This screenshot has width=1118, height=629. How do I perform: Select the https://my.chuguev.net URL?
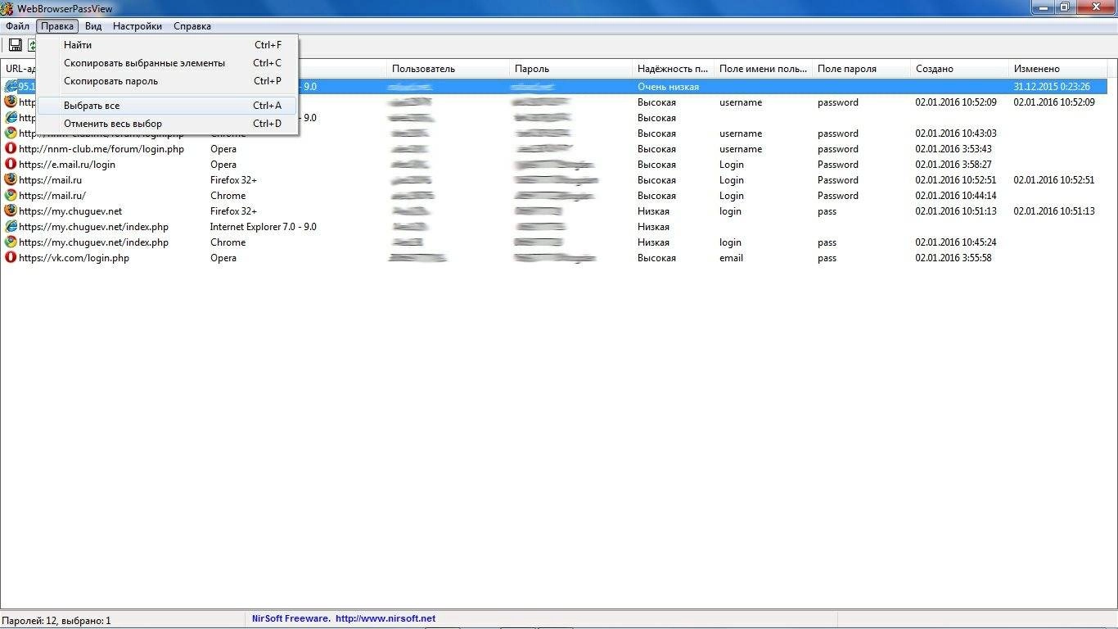tap(70, 211)
